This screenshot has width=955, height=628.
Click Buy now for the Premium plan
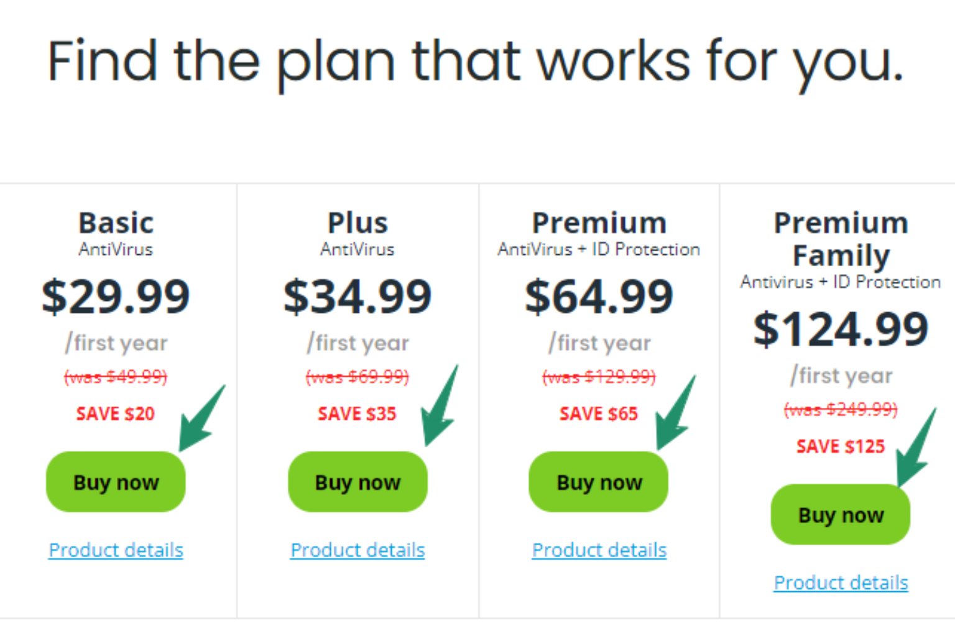597,482
